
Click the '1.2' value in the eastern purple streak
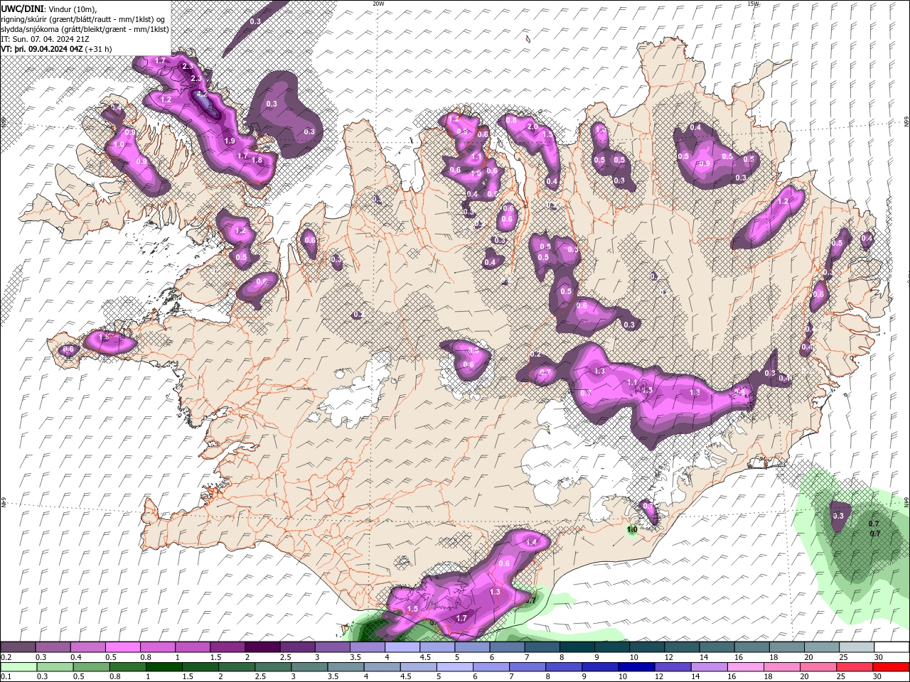(x=783, y=202)
